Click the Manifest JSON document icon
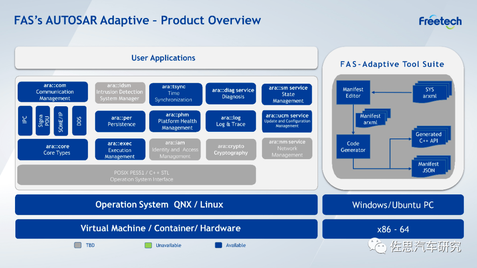477x268 pixels. point(428,167)
